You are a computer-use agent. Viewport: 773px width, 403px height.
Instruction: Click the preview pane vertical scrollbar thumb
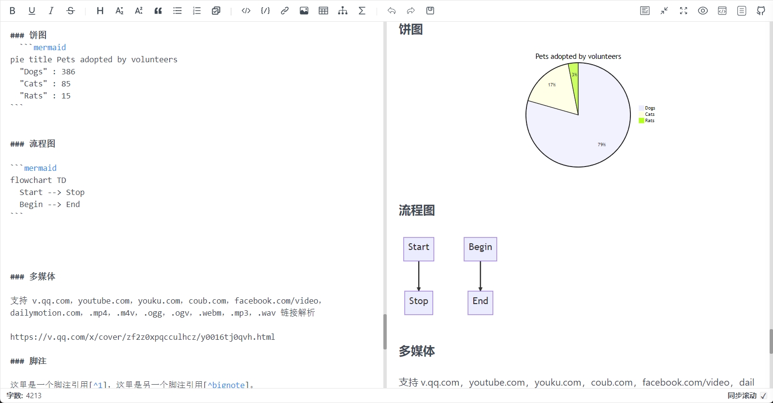(x=771, y=341)
